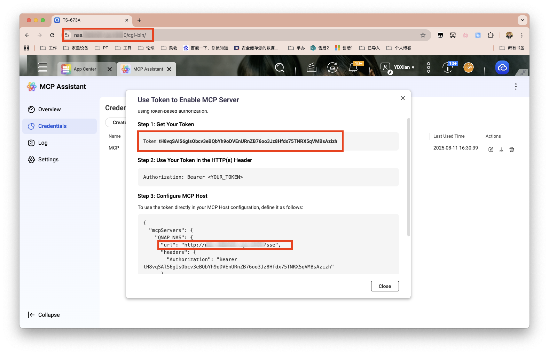Download the MCP credential
This screenshot has width=549, height=354.
[501, 150]
